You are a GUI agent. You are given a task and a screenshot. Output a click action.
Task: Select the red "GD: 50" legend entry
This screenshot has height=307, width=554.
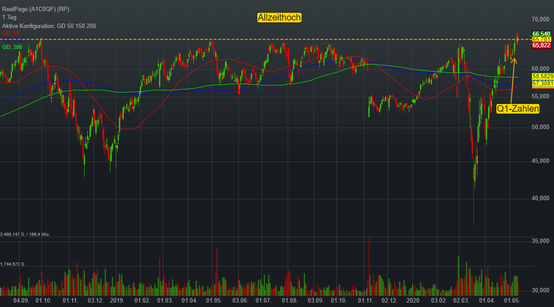[11, 33]
